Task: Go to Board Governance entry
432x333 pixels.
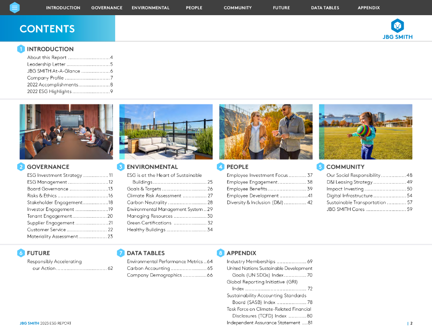Action: click(x=70, y=189)
